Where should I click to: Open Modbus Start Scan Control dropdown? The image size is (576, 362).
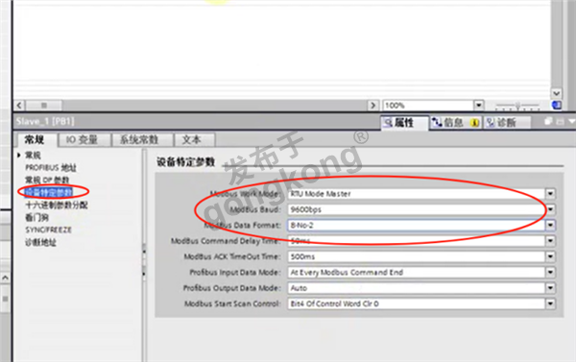[x=550, y=304]
